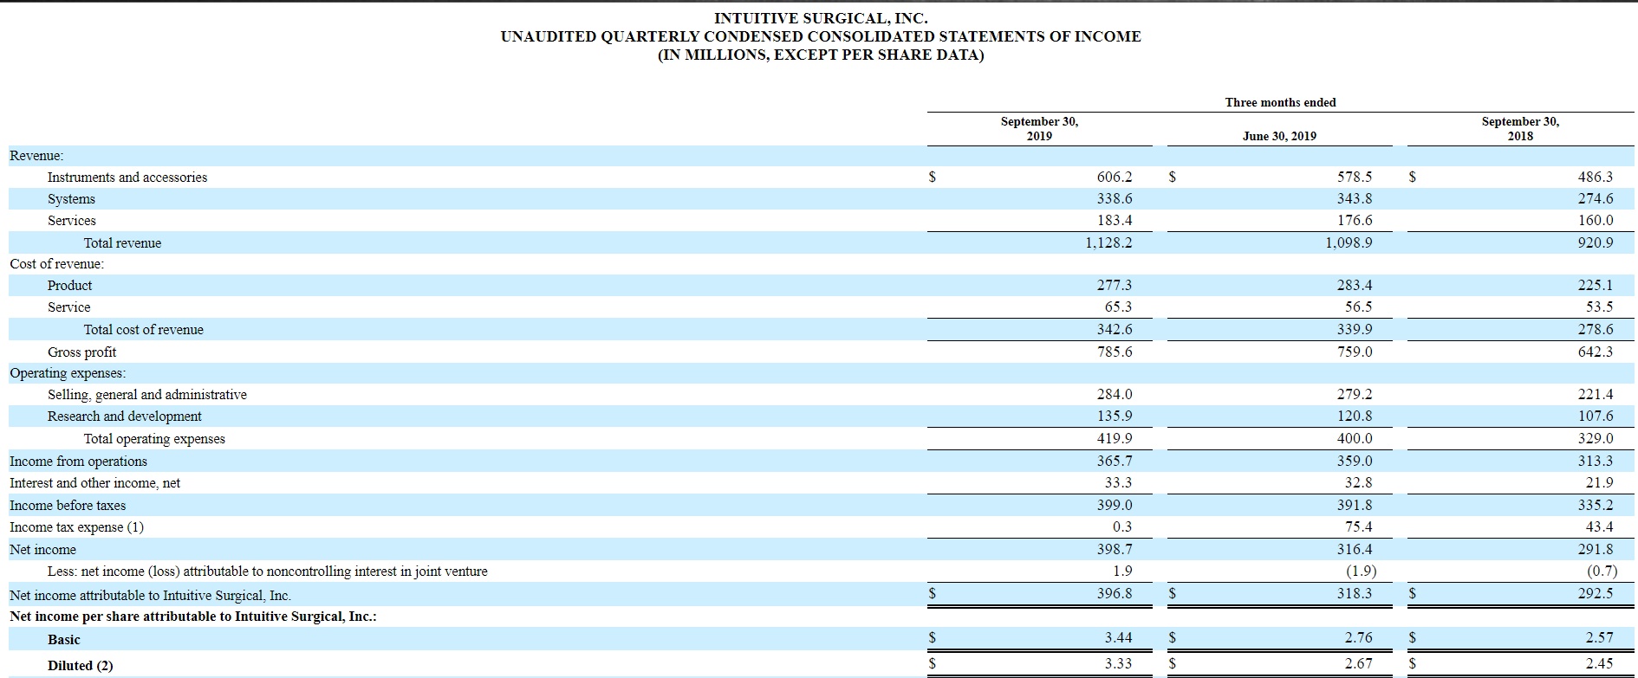The width and height of the screenshot is (1638, 678).
Task: Select the 'Systems' row label
Action: click(71, 199)
